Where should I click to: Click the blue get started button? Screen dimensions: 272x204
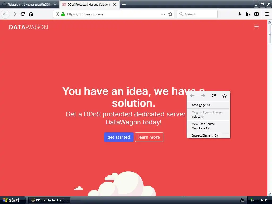[119, 137]
